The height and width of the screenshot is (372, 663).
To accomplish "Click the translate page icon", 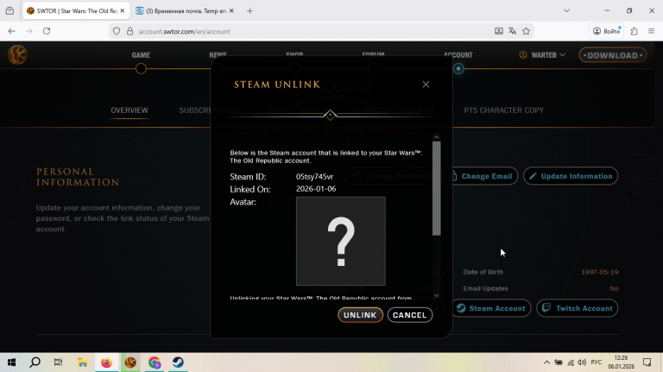I will click(x=513, y=31).
